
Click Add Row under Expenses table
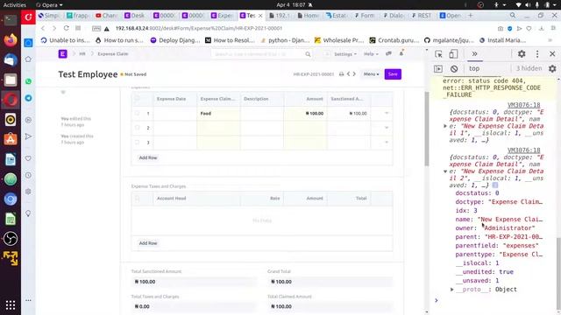pyautogui.click(x=148, y=157)
